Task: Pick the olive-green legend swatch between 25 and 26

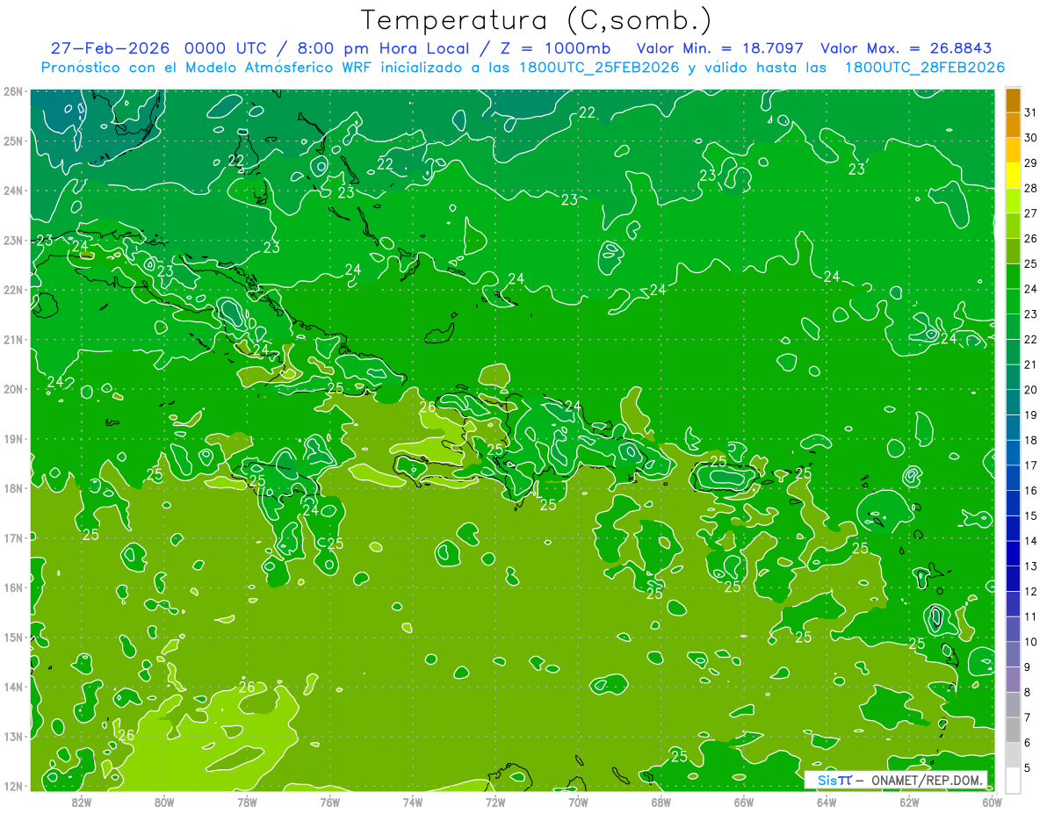Action: (x=1012, y=251)
